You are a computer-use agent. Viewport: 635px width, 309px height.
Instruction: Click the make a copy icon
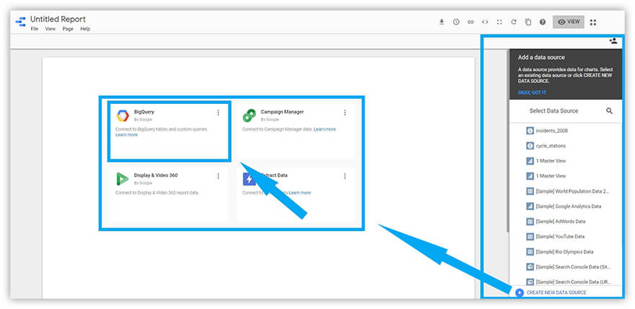pyautogui.click(x=528, y=22)
